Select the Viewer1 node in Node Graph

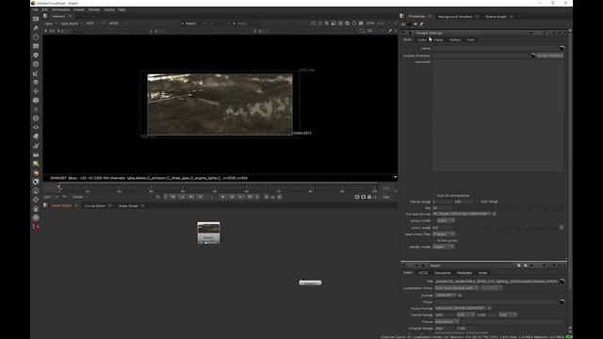(x=310, y=282)
